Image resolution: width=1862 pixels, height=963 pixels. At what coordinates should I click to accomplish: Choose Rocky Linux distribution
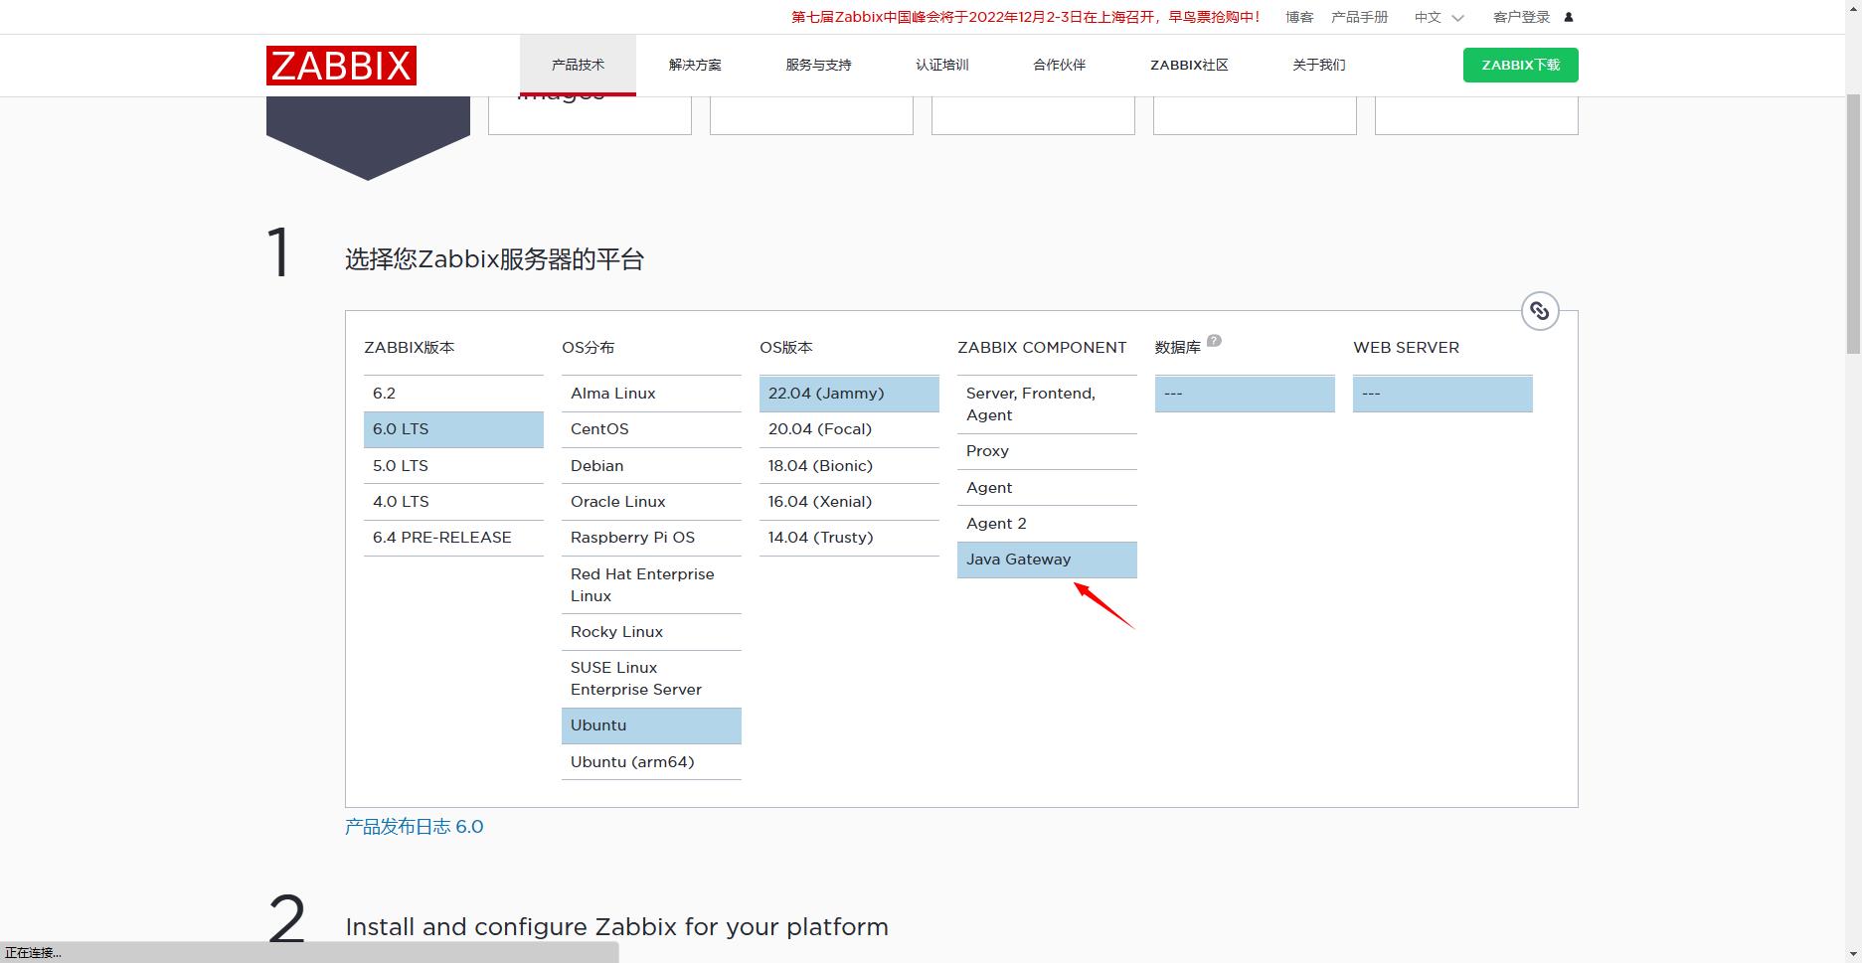pos(651,632)
